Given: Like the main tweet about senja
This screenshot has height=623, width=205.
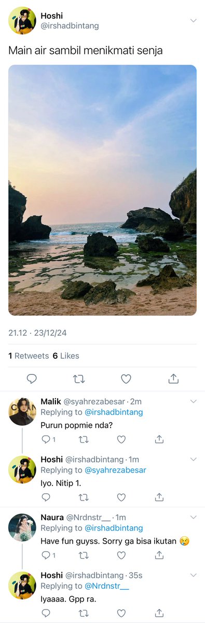Looking at the screenshot, I should click(x=126, y=379).
